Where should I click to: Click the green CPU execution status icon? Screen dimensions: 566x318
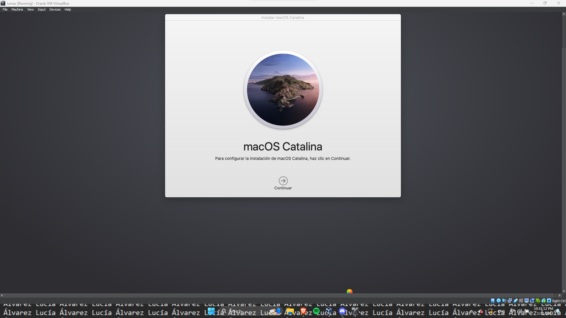(538, 301)
